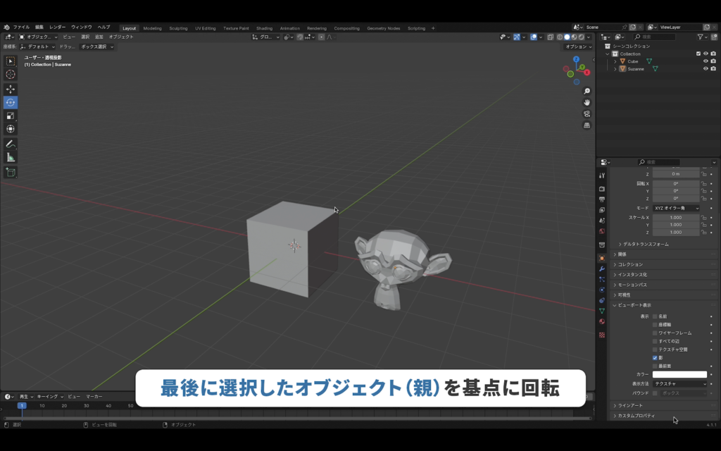Enable ワイヤーフレーム display checkbox
The image size is (721, 451).
click(655, 333)
